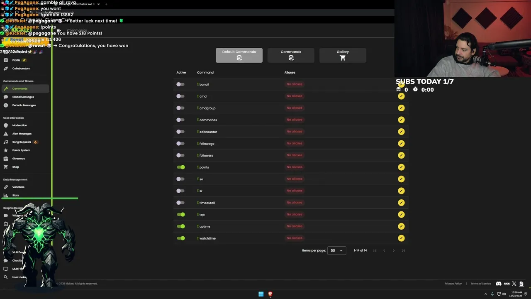The image size is (531, 299).
Task: Open the network icon in system tray
Action: [x=498, y=294]
